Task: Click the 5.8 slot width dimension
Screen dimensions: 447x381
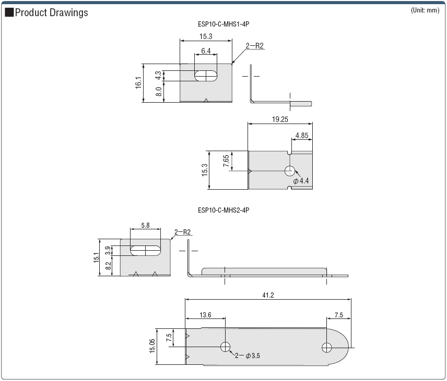Action: point(145,226)
